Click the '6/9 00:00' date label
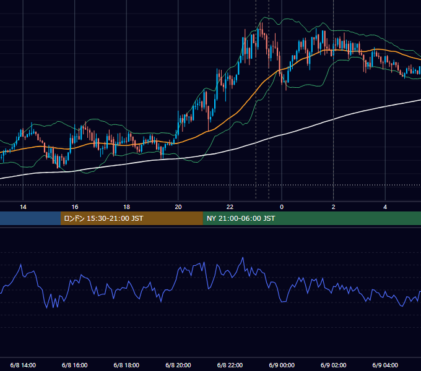This screenshot has height=371, width=421. [x=282, y=365]
